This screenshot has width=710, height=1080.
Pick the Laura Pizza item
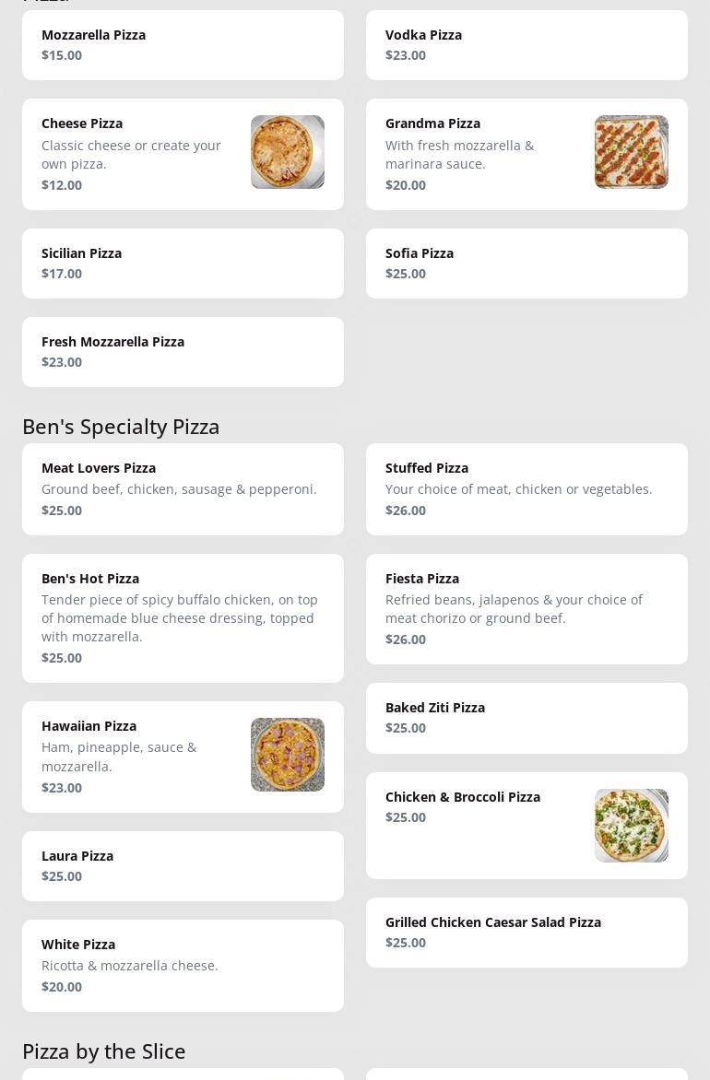pyautogui.click(x=183, y=866)
